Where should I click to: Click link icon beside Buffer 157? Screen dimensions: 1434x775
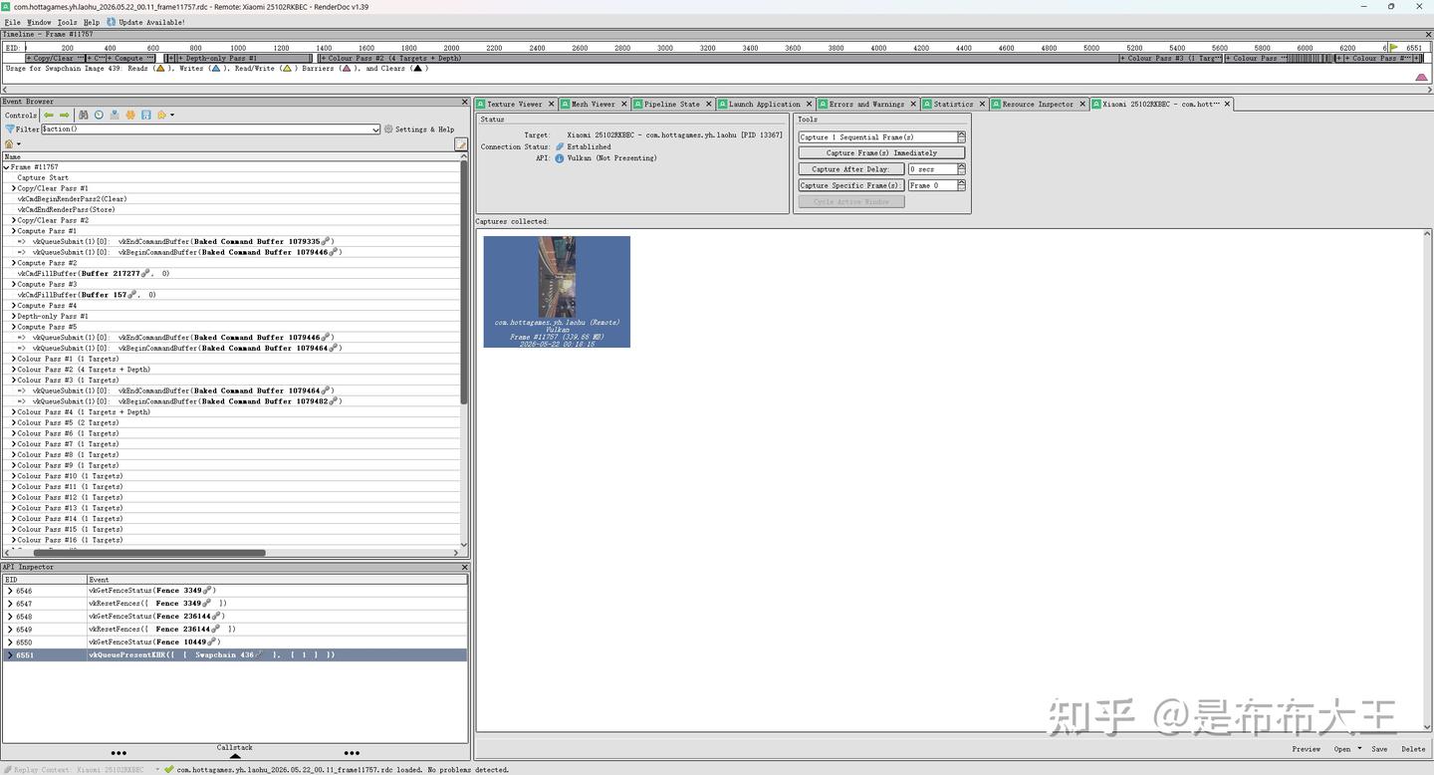[x=132, y=295]
